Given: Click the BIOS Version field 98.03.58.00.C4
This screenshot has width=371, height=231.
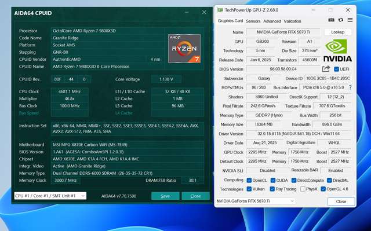Looking at the screenshot, I should point(283,69).
